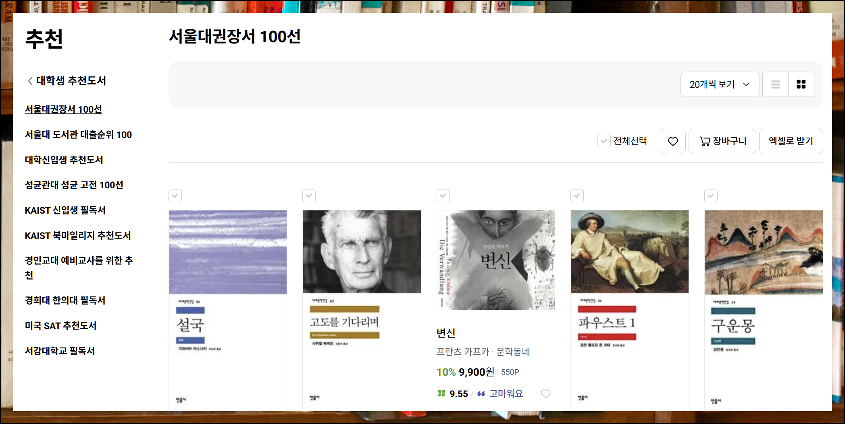The height and width of the screenshot is (424, 845).
Task: Open 성균관대 성균 고전 100선 list
Action: point(74,185)
